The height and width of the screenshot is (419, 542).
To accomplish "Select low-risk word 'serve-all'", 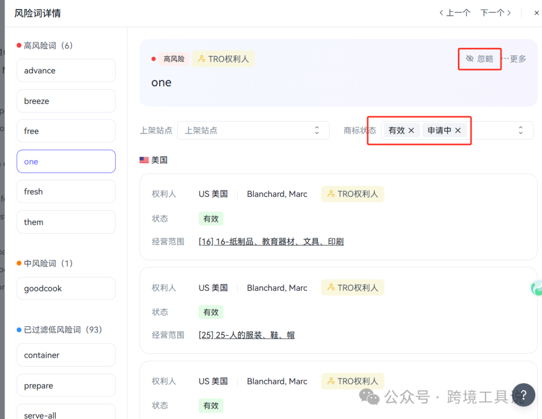I will (x=66, y=412).
